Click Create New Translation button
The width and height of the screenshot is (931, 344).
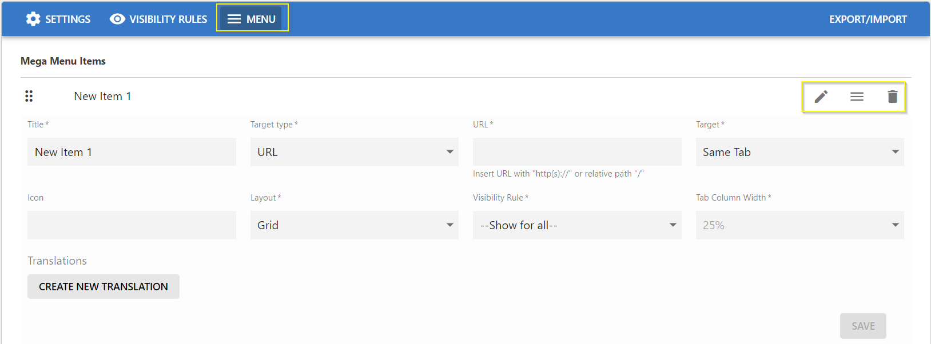(104, 286)
